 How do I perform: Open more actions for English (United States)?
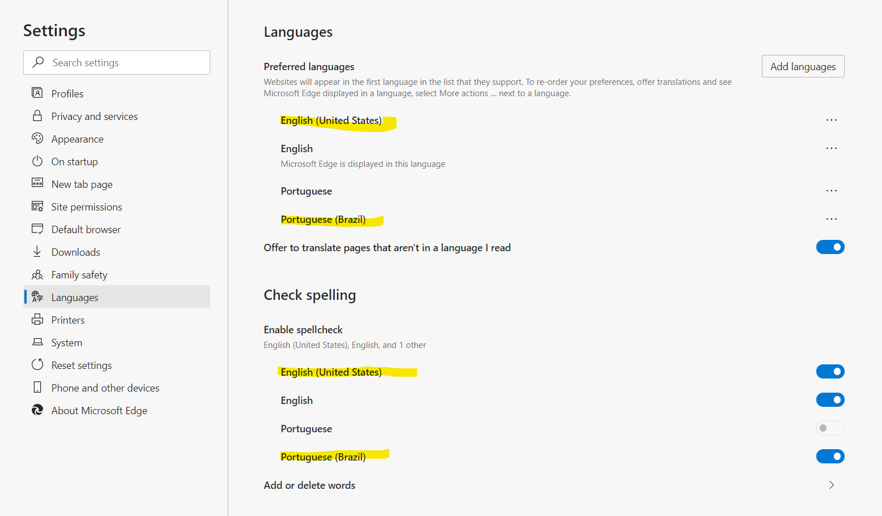pos(831,119)
